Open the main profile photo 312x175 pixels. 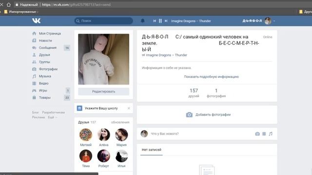(104, 59)
